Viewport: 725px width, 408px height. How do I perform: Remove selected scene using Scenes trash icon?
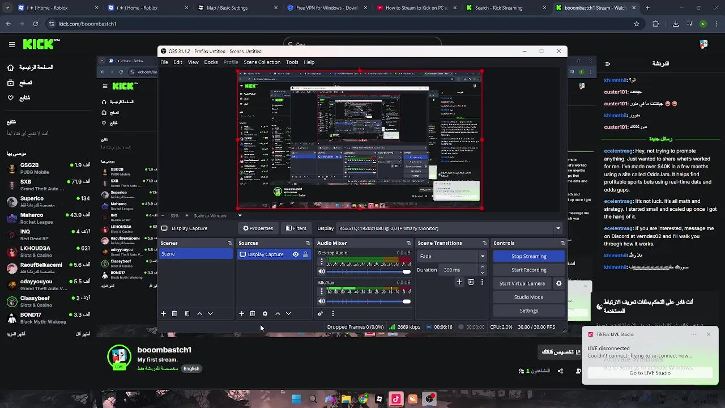(174, 313)
